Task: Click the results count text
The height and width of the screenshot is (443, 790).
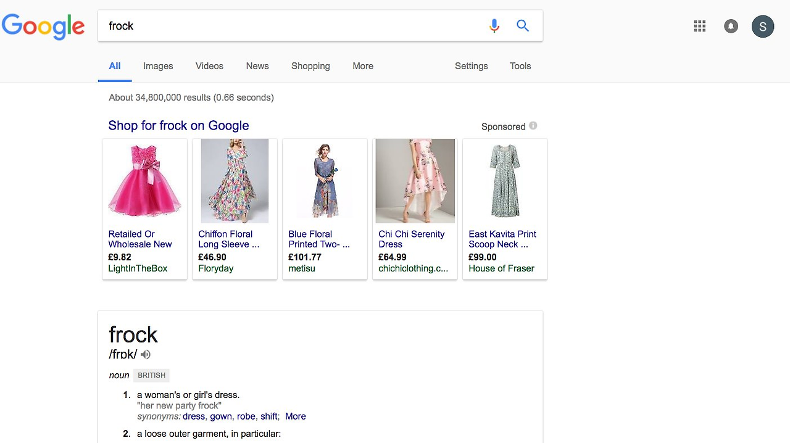Action: [191, 97]
